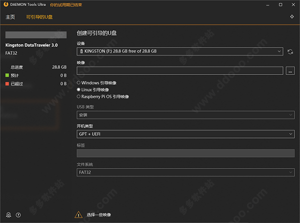Click the green 预计 legend swatch
Image resolution: width=300 pixels, height=223 pixels.
[x=7, y=75]
